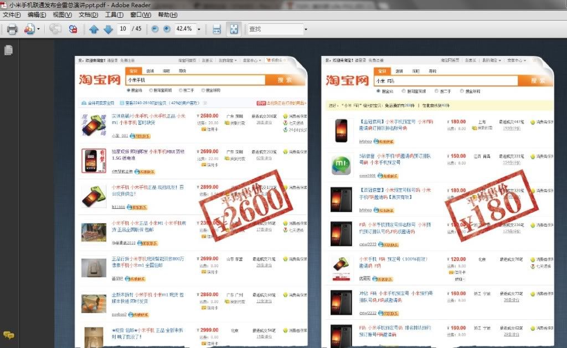Select 搜全站 radio under 小米 F码 search box

pyautogui.click(x=379, y=91)
